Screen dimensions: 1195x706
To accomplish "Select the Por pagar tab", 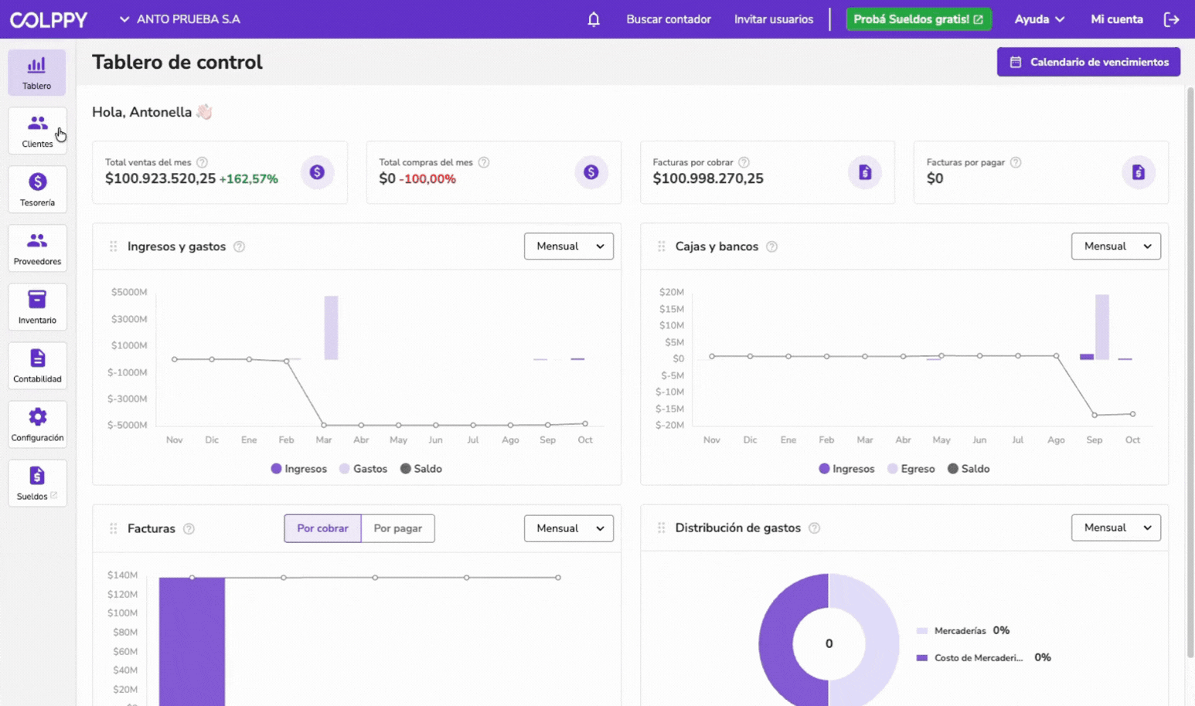I will click(x=398, y=528).
